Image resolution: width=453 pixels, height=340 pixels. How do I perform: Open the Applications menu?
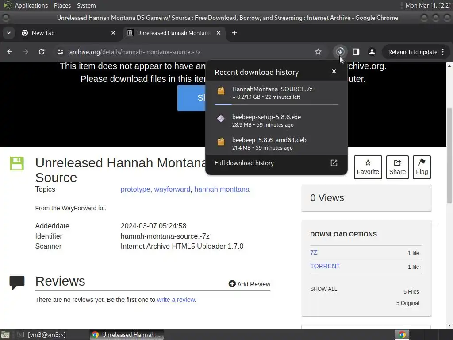tap(31, 5)
